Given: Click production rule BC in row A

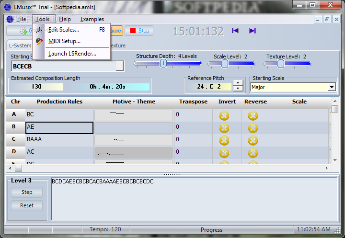Looking at the screenshot, I should tap(59, 114).
